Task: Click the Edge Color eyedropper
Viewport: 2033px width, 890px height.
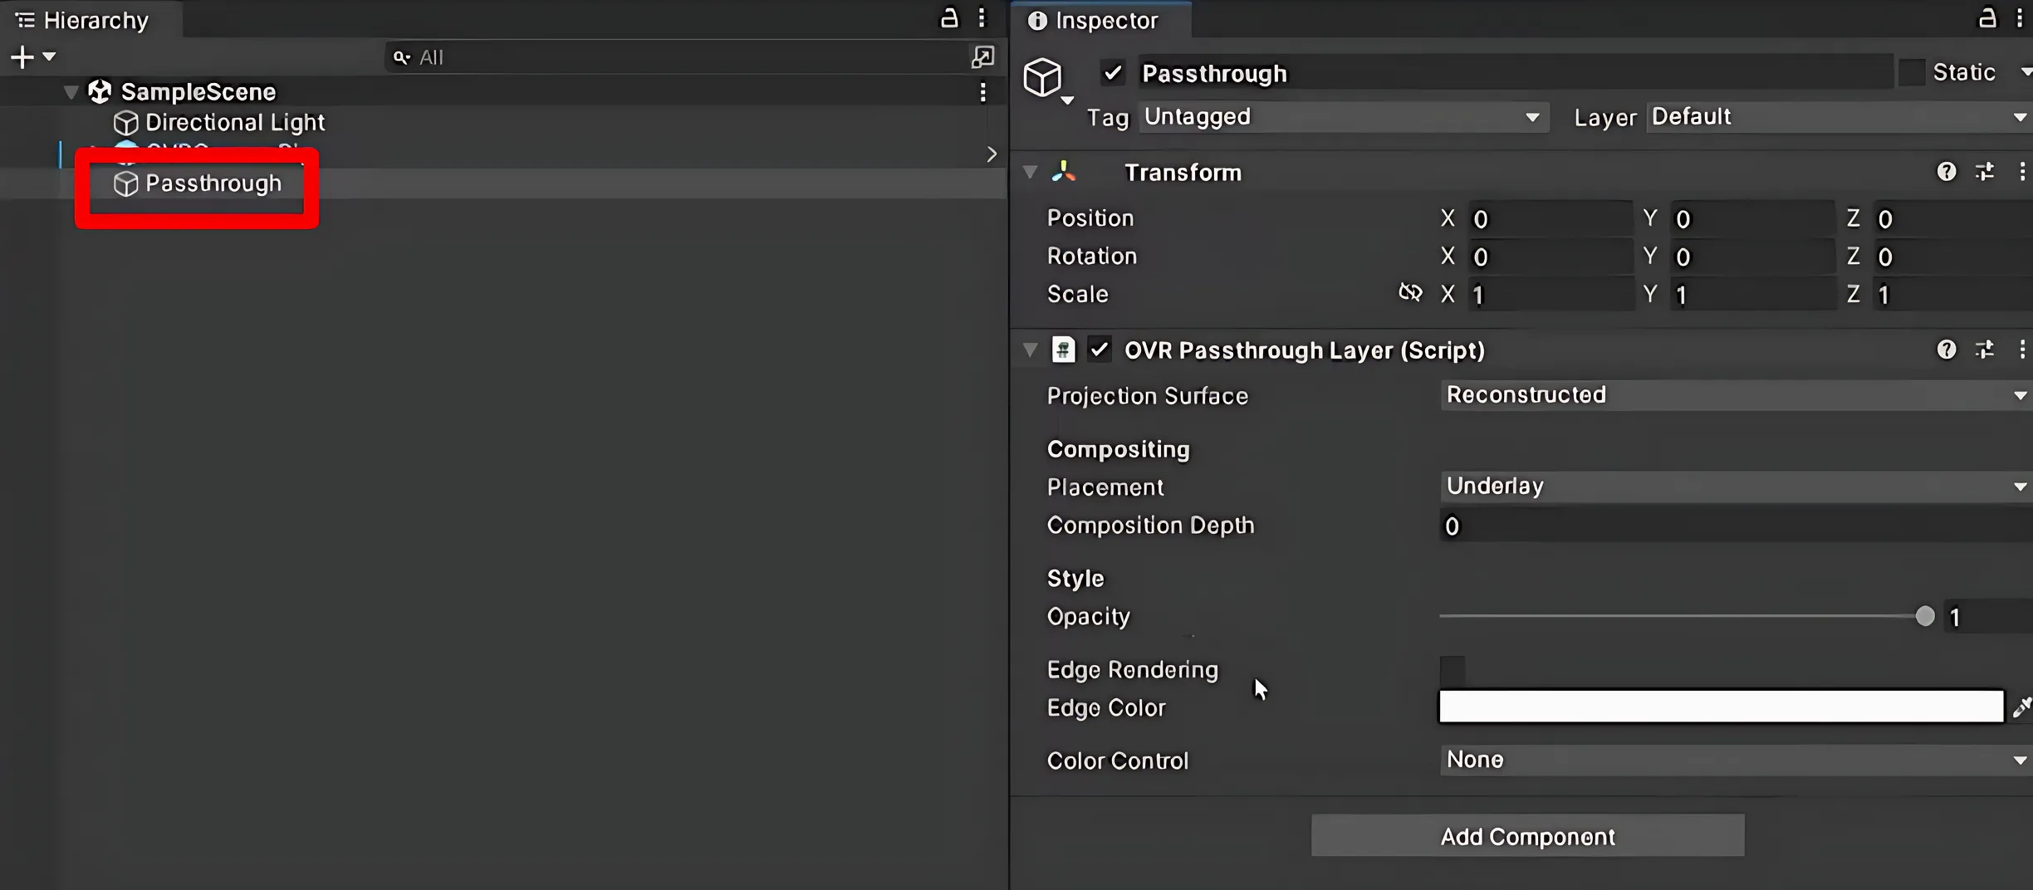Action: point(2021,707)
